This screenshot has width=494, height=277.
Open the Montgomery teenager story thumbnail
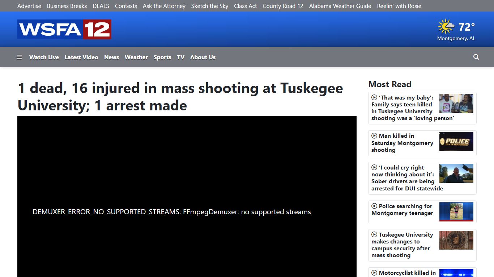click(456, 212)
